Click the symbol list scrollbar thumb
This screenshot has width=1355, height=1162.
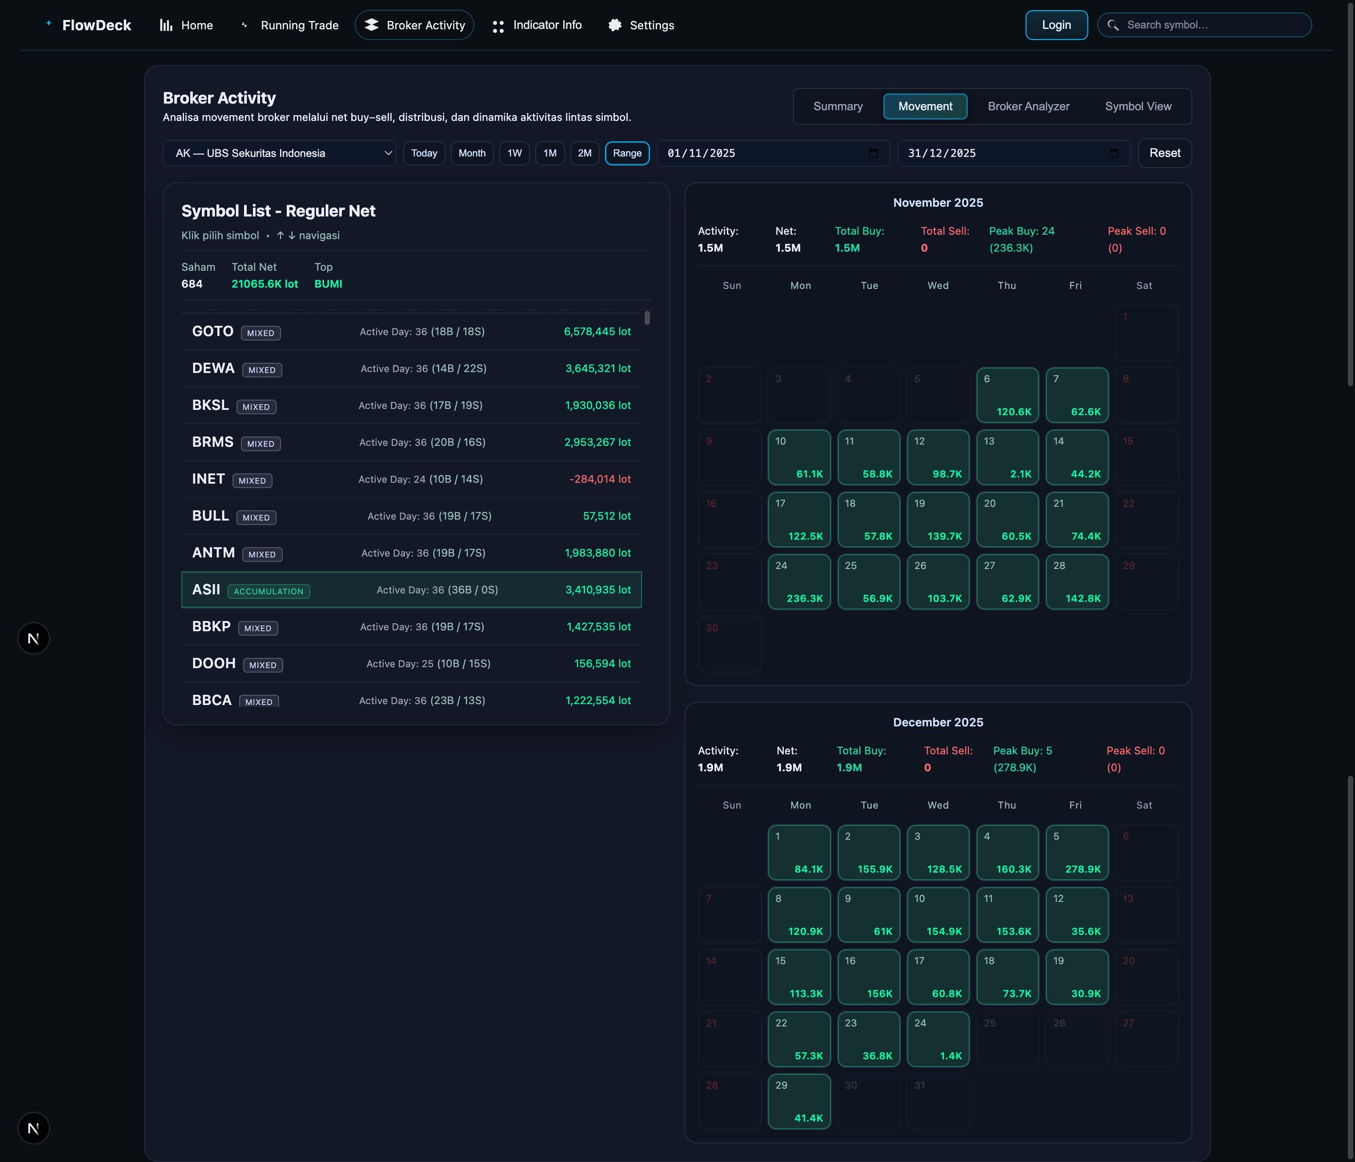pos(647,318)
